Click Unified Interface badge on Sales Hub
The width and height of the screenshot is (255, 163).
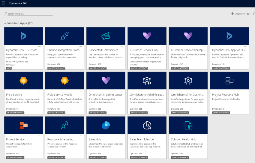pos(97,157)
